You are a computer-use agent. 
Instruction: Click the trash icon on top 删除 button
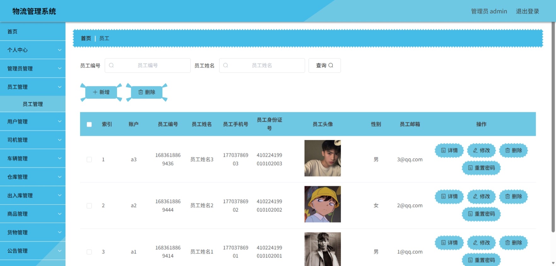[141, 92]
